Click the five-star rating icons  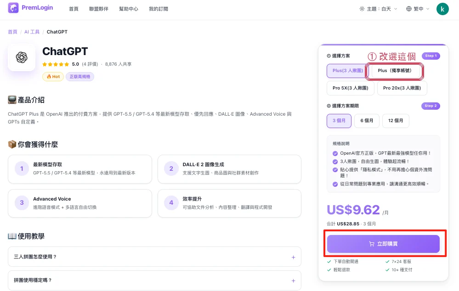click(56, 64)
